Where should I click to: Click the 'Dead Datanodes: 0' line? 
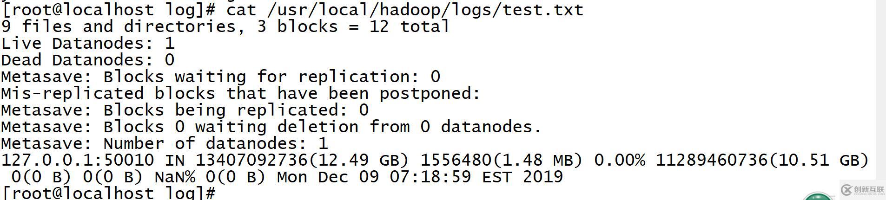click(x=88, y=60)
